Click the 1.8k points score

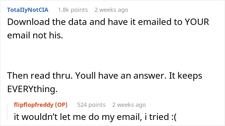pos(73,10)
